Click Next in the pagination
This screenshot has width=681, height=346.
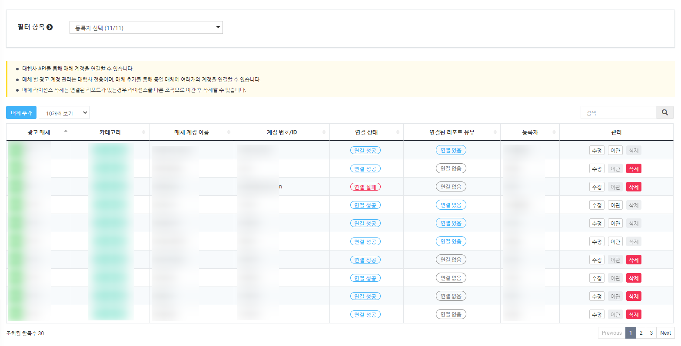pos(665,333)
